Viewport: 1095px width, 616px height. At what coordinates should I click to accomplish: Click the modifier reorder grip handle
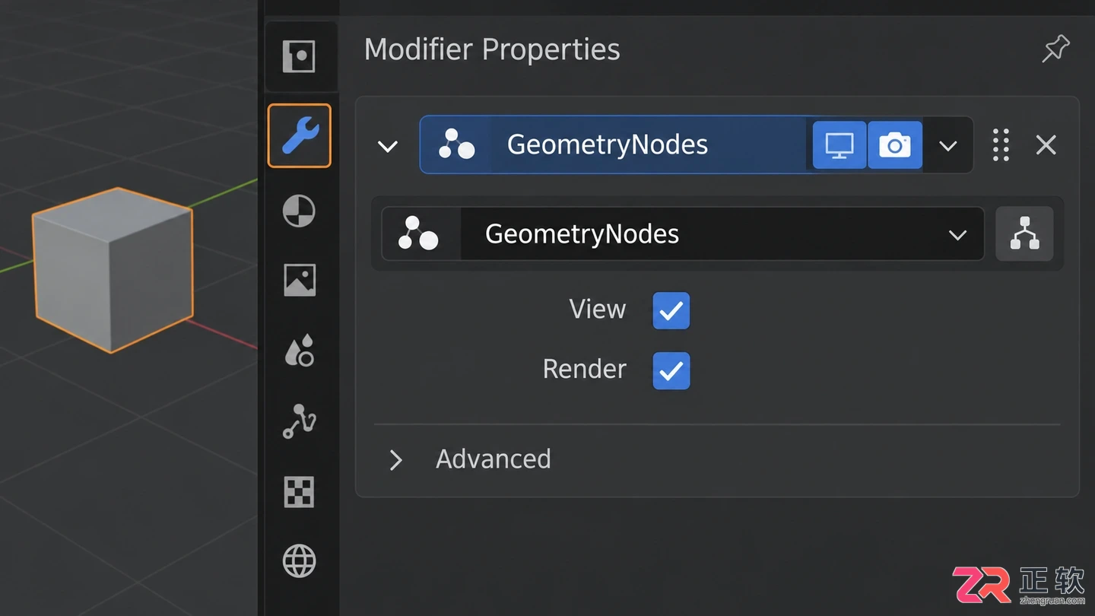[x=1001, y=144]
